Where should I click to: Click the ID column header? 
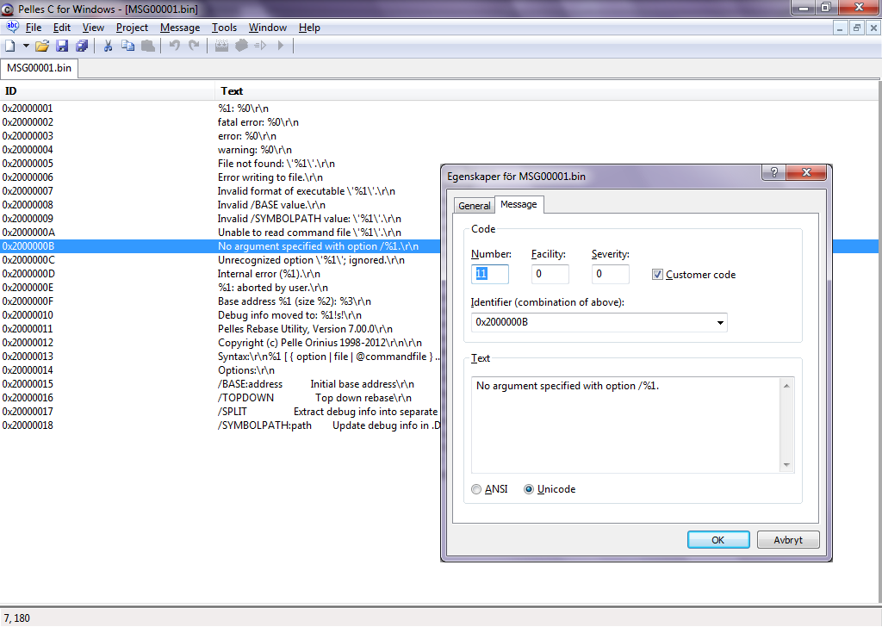(107, 91)
